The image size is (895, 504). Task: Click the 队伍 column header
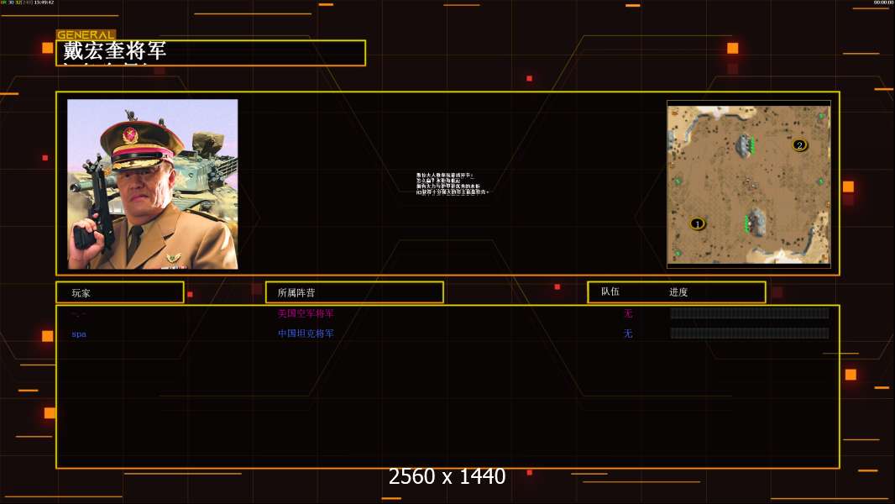click(610, 291)
